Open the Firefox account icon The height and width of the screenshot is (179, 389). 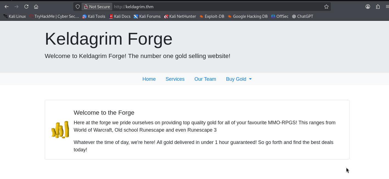368,7
